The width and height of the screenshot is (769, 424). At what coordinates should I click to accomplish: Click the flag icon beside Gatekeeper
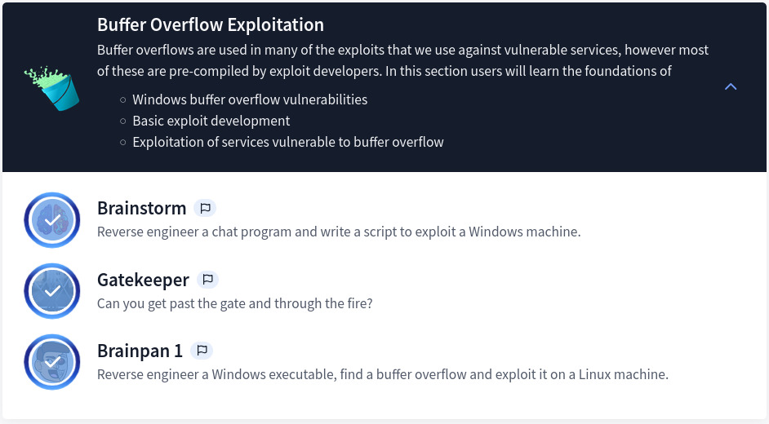208,280
